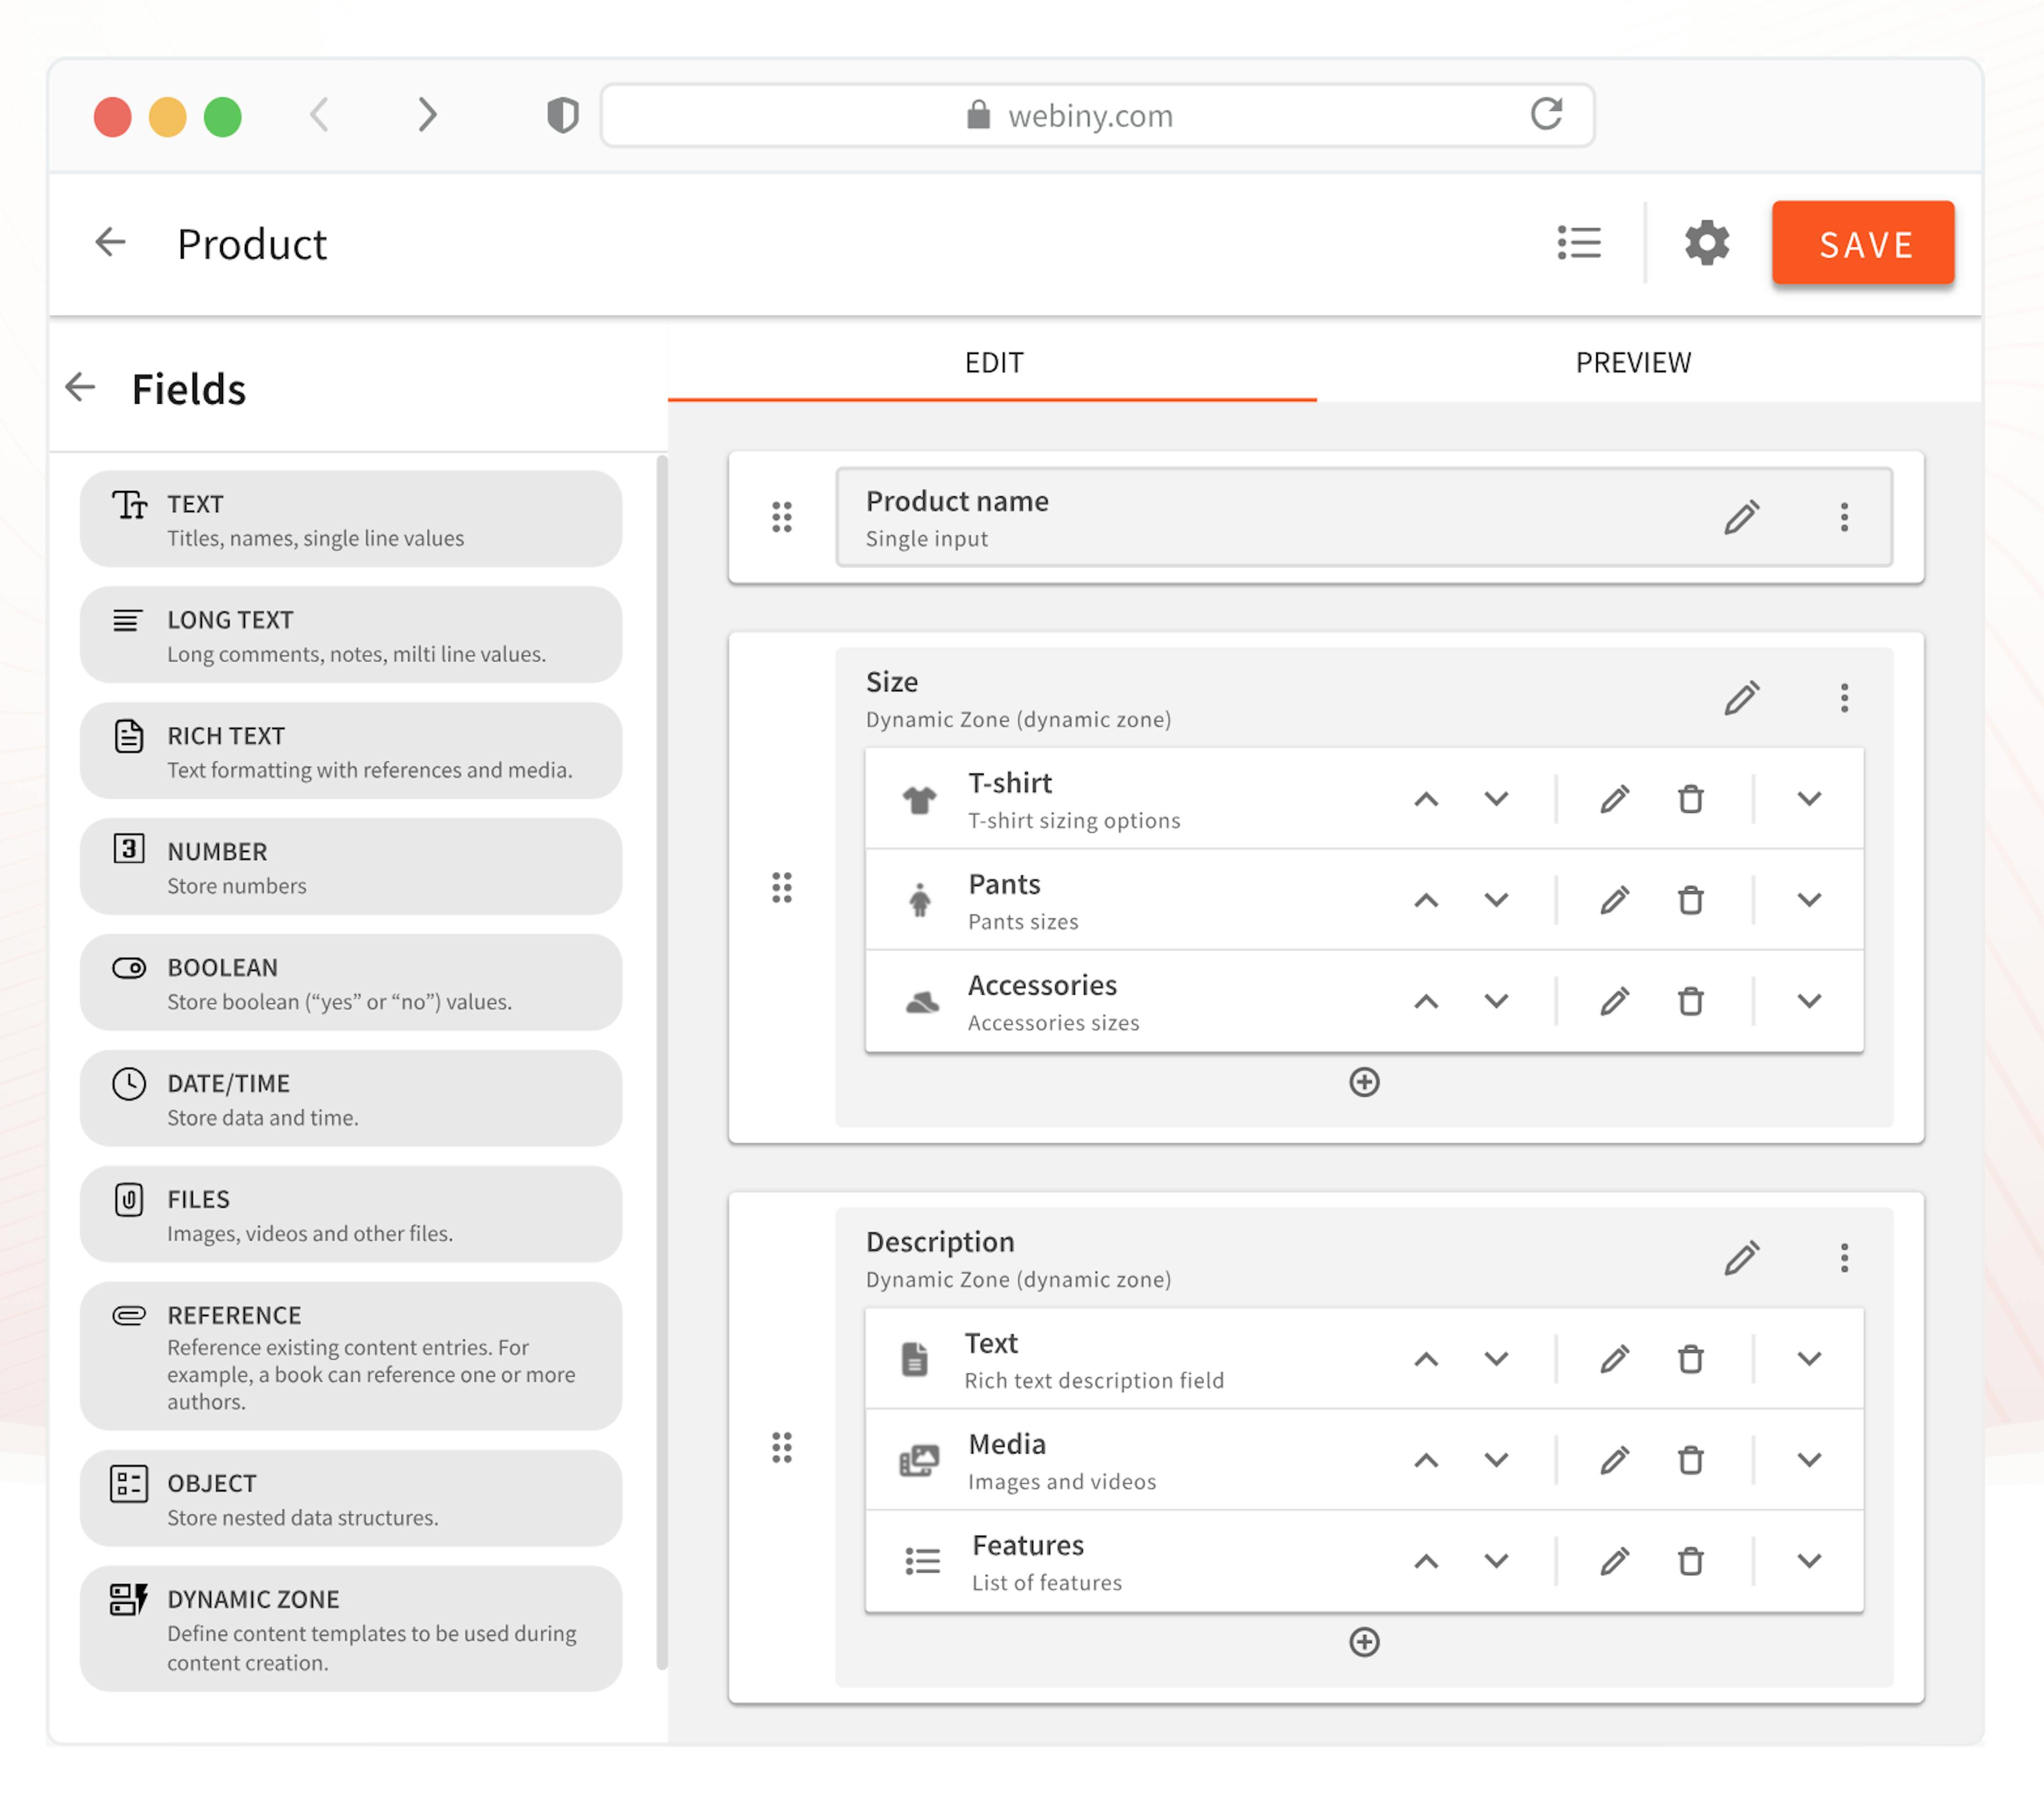Select the DYNAMIC ZONE field type
This screenshot has width=2044, height=1794.
(350, 1629)
